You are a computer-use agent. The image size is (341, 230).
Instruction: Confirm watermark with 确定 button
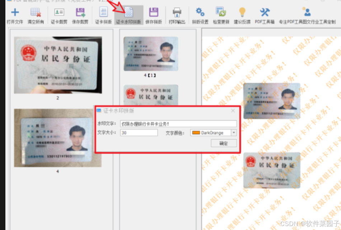pyautogui.click(x=224, y=143)
